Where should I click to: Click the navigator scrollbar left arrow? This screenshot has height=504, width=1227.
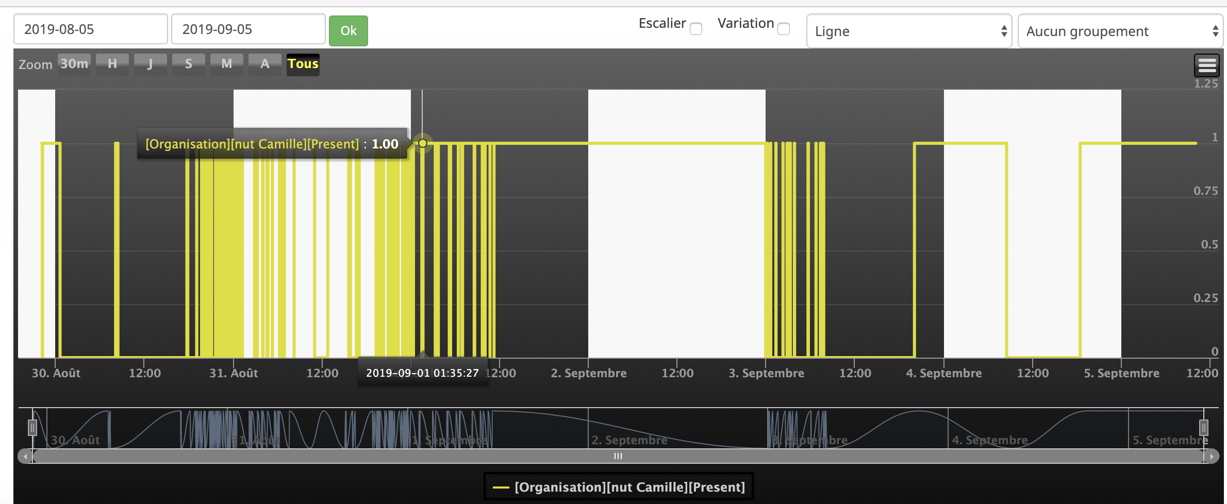coord(25,456)
